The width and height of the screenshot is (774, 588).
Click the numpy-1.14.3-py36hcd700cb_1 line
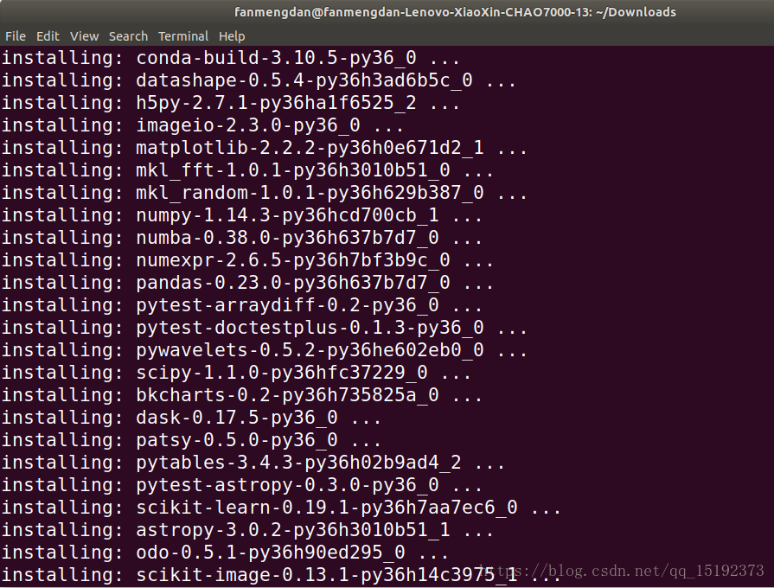242,215
